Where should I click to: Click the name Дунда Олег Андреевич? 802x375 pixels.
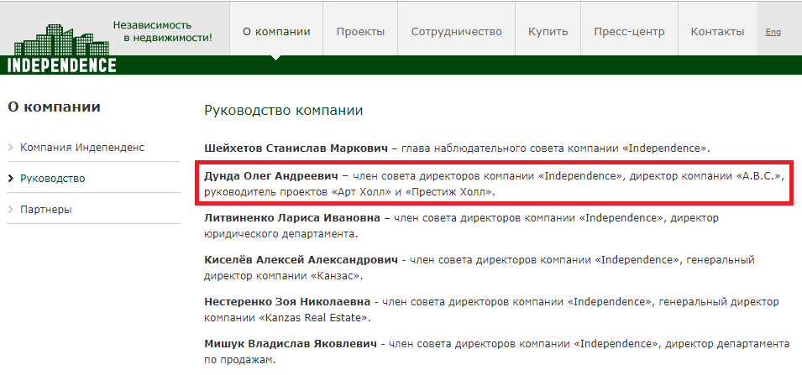[x=271, y=176]
